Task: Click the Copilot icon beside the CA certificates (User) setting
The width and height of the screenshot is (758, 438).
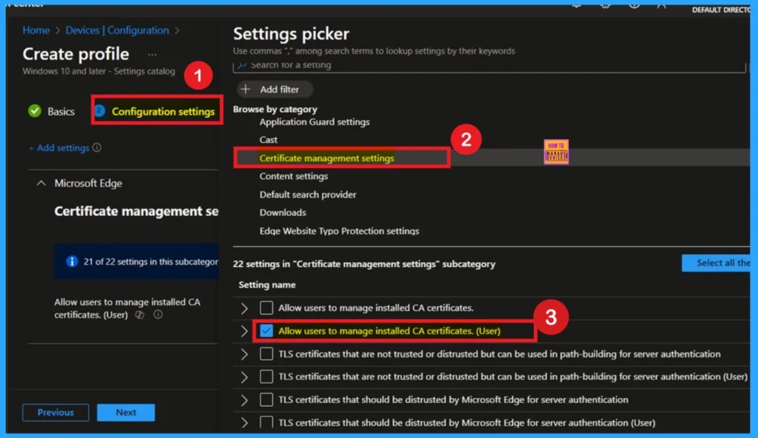Action: coord(140,314)
